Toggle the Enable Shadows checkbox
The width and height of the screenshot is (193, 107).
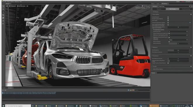tap(168, 17)
